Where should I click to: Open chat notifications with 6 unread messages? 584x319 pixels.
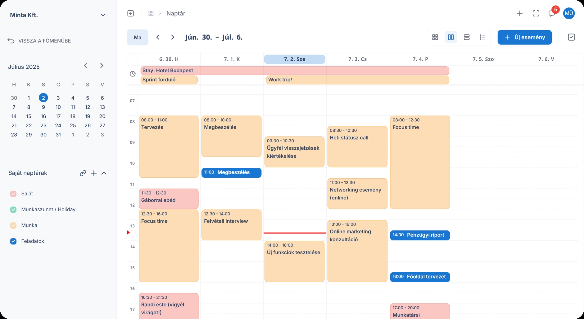point(552,14)
